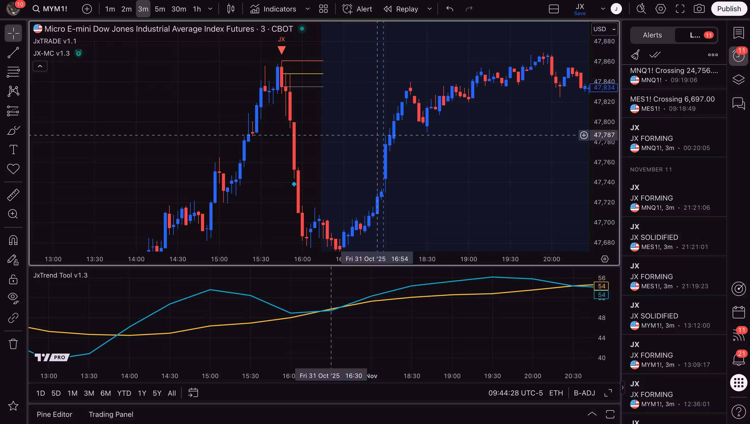The image size is (750, 424).
Task: Set chart range to 1D
Action: click(41, 393)
